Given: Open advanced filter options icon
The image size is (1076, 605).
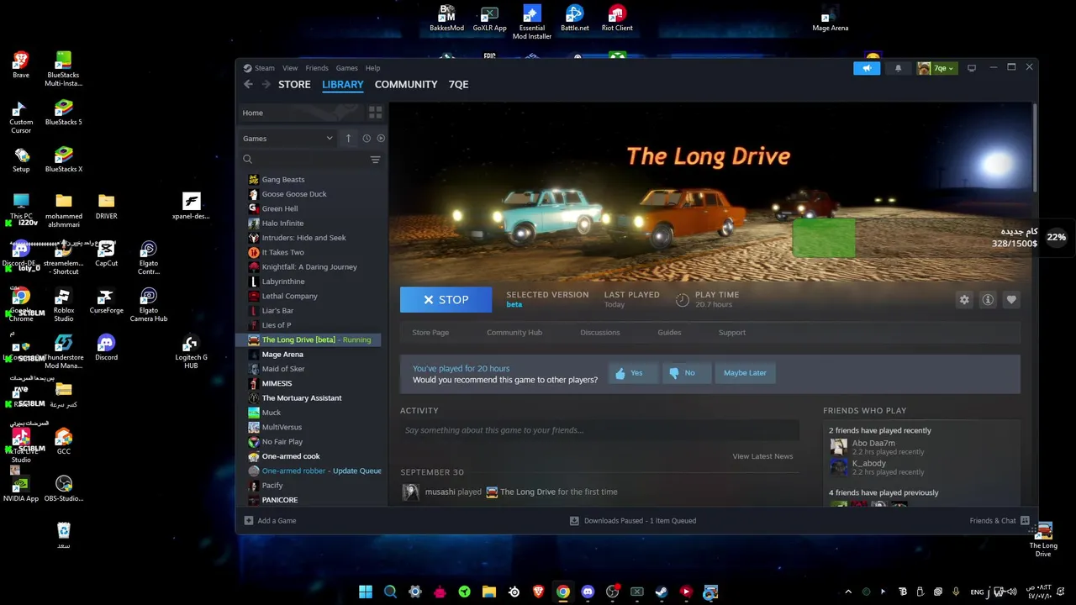Looking at the screenshot, I should tap(376, 159).
